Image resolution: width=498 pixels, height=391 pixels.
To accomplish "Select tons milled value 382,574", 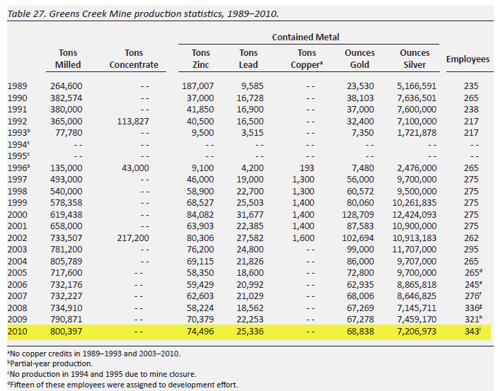I will tap(66, 98).
